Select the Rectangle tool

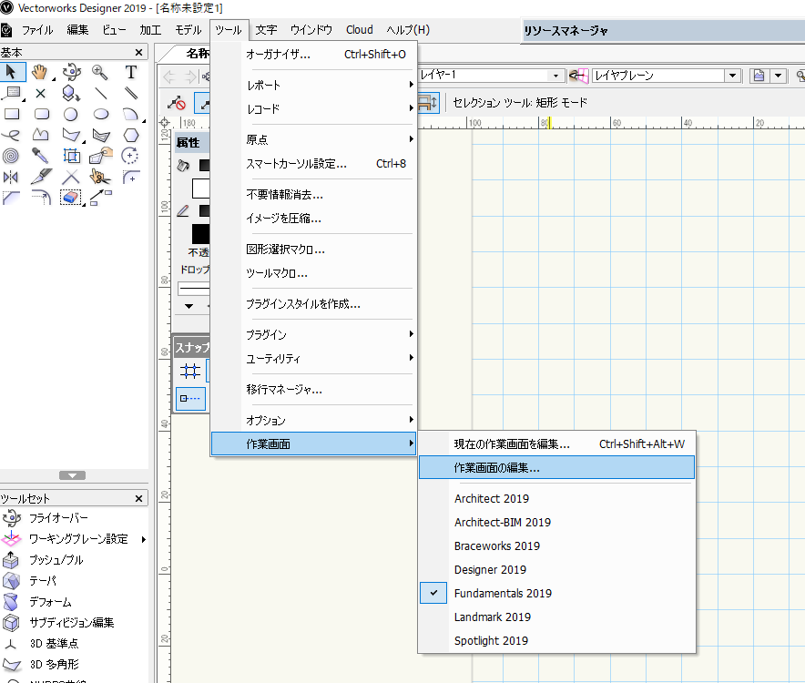pyautogui.click(x=11, y=114)
